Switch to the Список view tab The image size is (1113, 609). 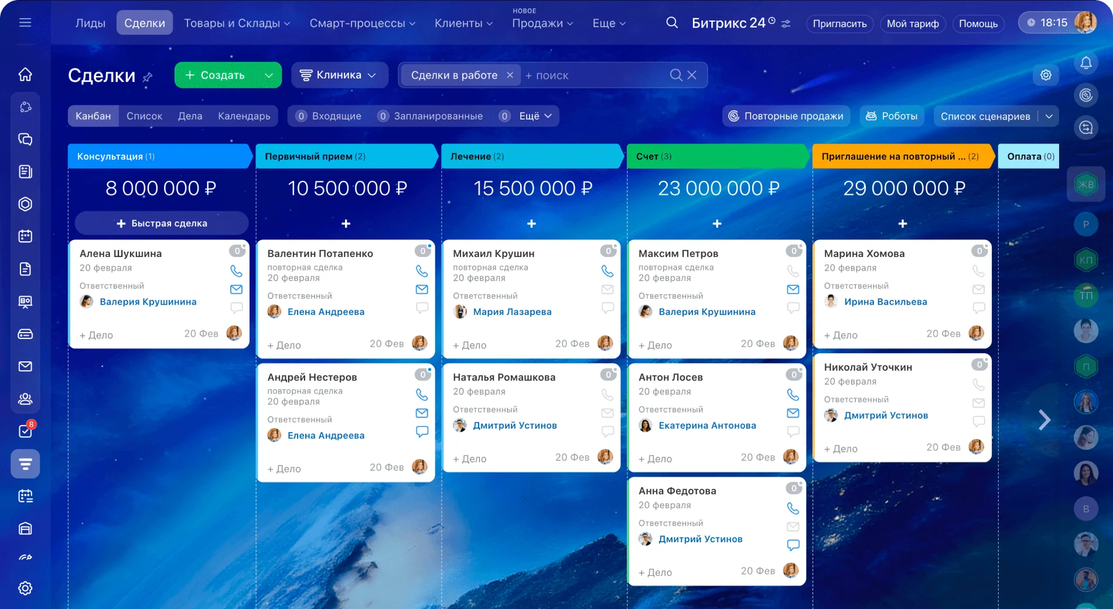click(x=144, y=116)
